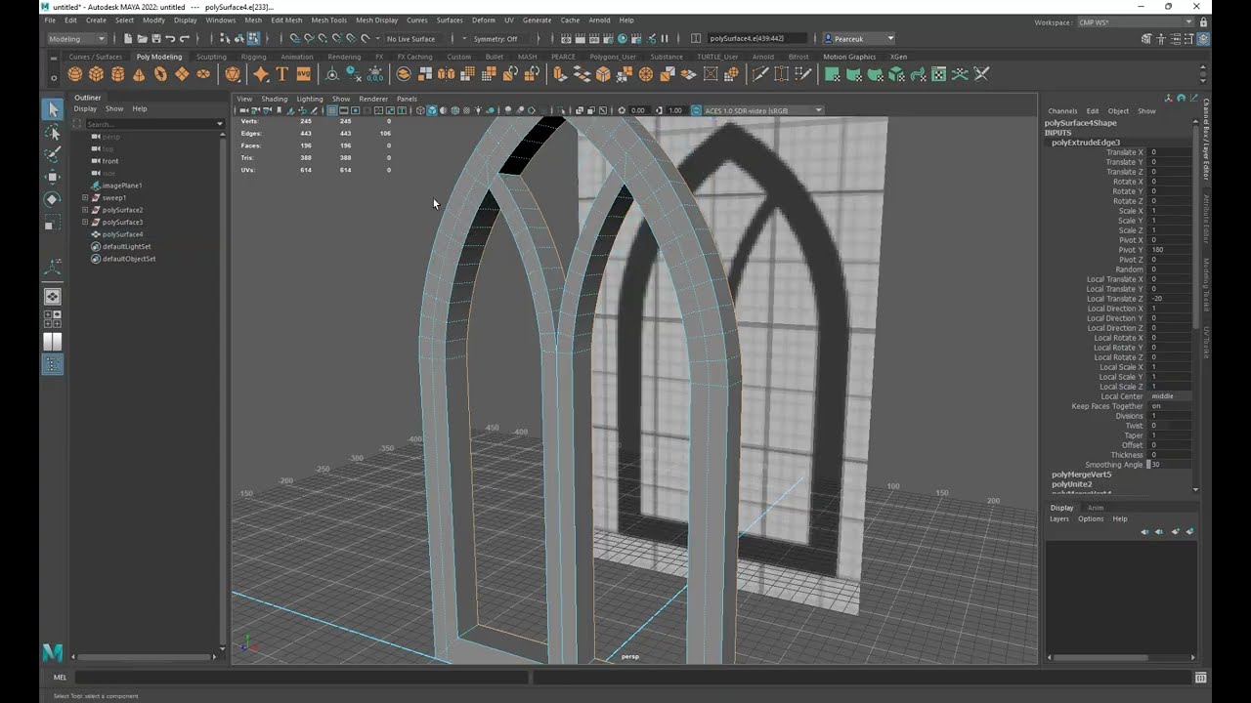Click the Outliner horizontal scrollbar
The image size is (1251, 703).
point(145,657)
